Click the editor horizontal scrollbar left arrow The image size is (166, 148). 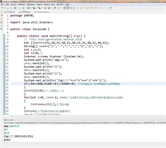pos(11,116)
